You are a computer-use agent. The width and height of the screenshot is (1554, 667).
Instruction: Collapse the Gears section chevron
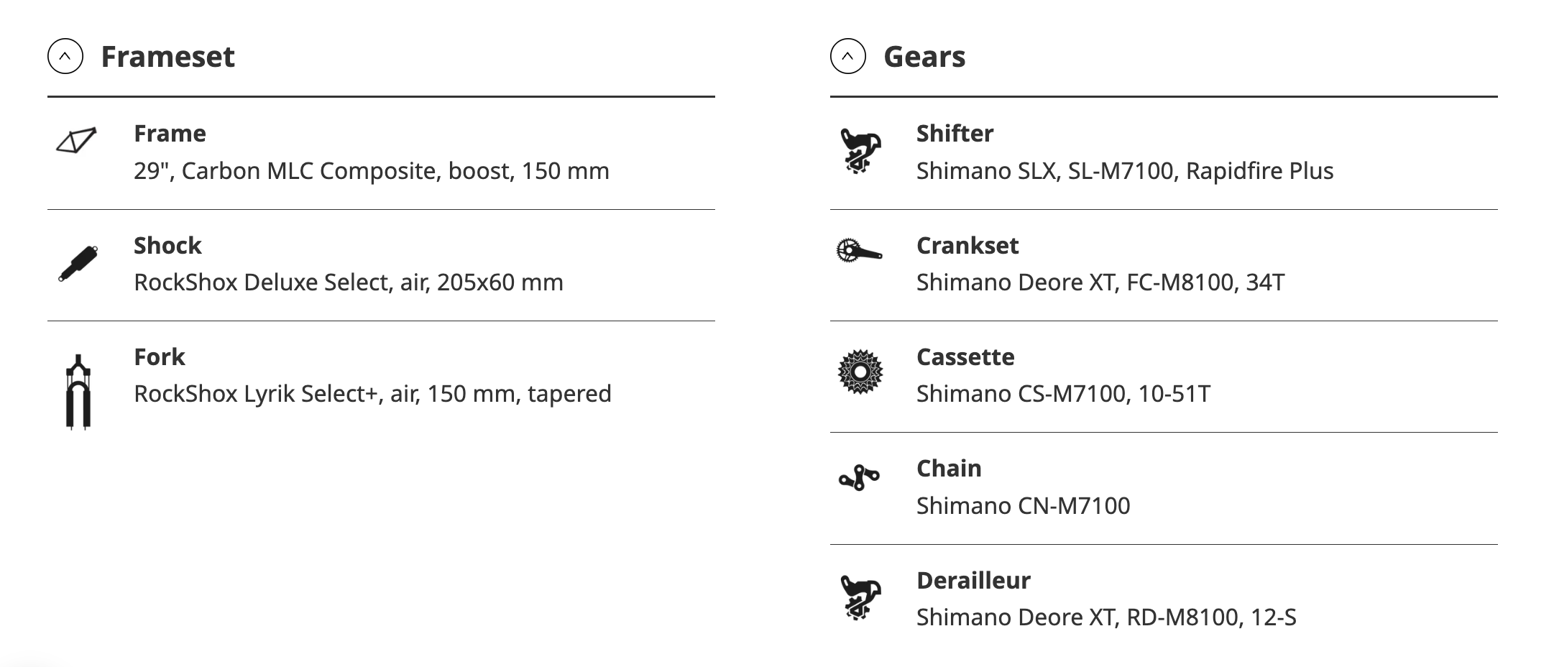pos(848,57)
